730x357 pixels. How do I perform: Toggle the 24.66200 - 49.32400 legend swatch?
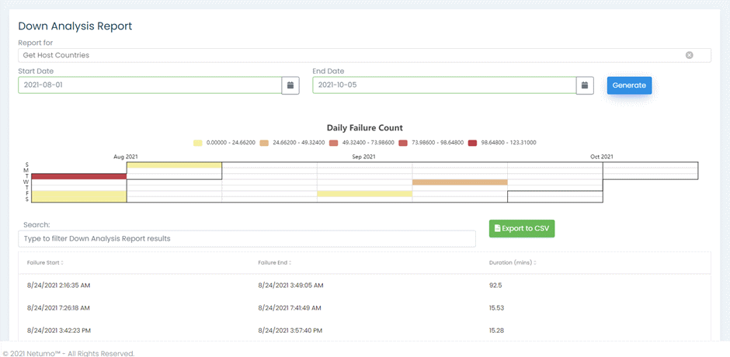tap(265, 143)
